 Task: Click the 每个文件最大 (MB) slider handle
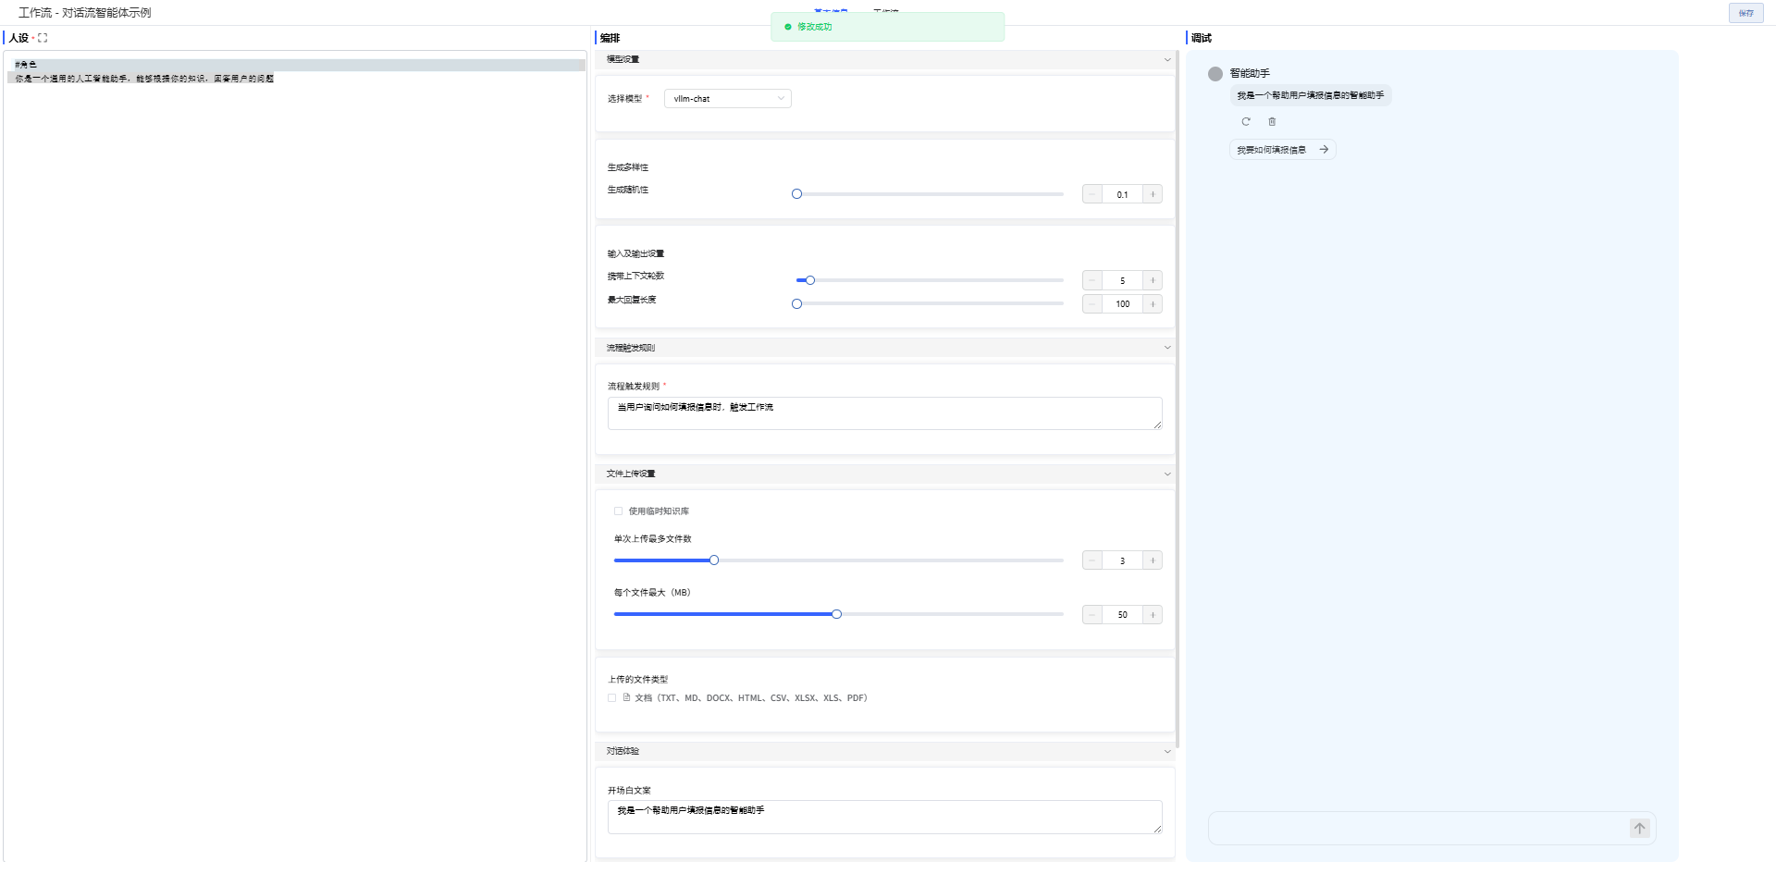[836, 614]
